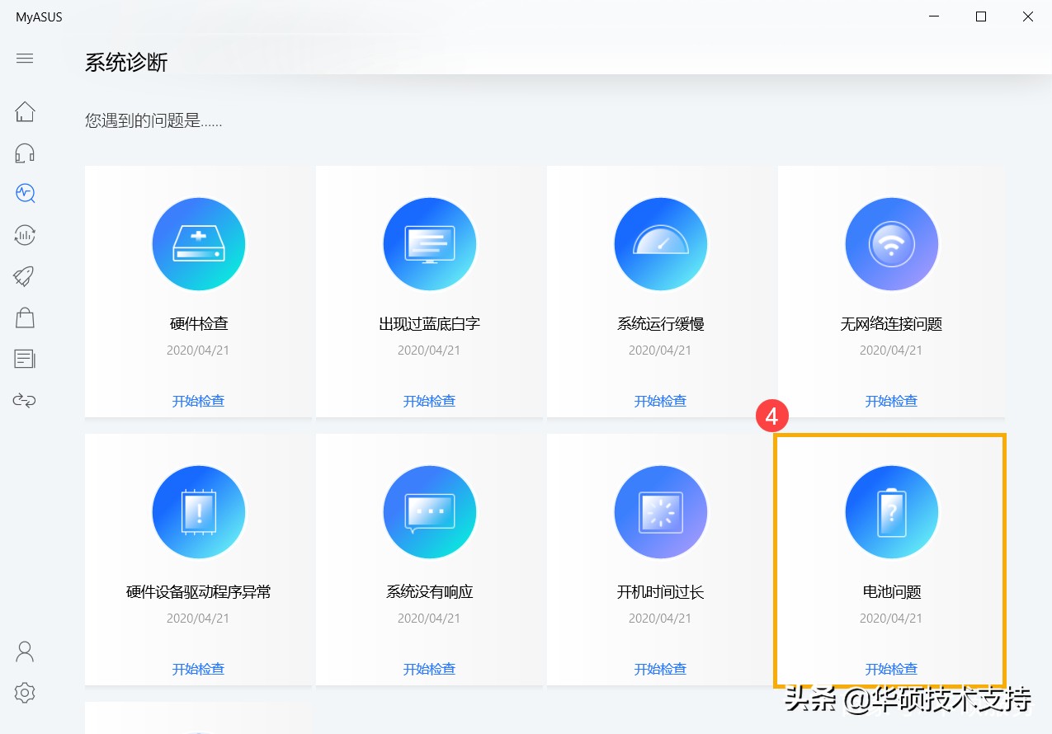Begin the 开机时间过长 boot time check
1052x734 pixels.
(x=660, y=669)
